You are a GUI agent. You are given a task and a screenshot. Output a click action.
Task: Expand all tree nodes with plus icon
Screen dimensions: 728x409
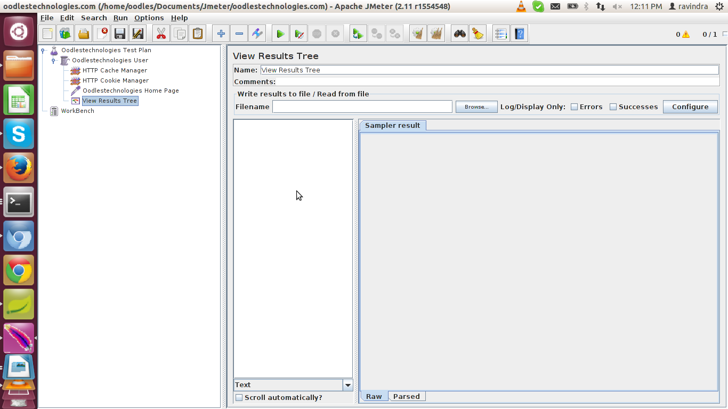(221, 34)
